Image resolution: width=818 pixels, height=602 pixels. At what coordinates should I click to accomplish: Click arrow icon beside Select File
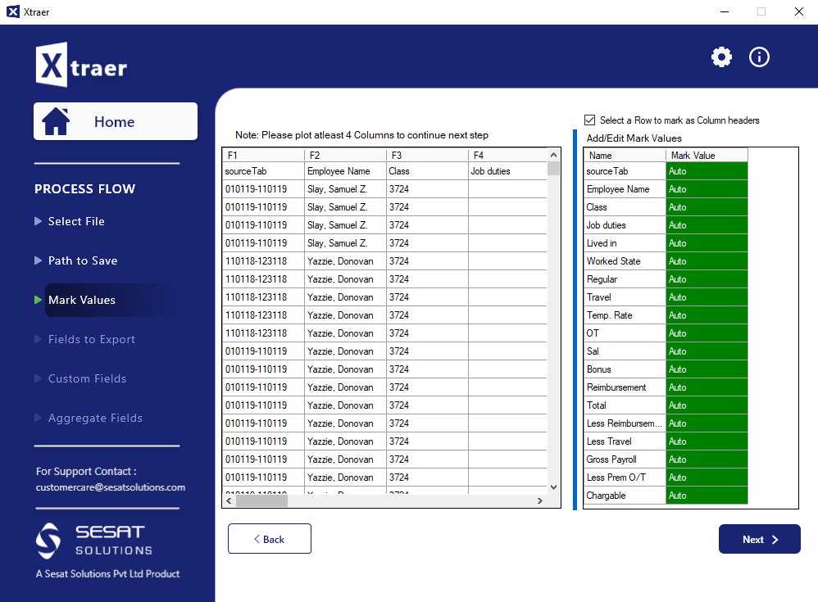38,221
